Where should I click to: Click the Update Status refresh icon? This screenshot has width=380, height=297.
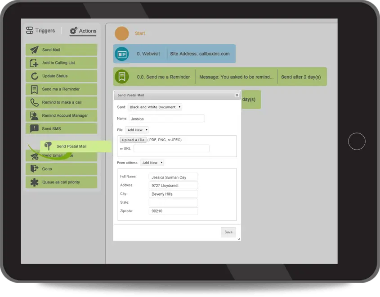point(35,76)
